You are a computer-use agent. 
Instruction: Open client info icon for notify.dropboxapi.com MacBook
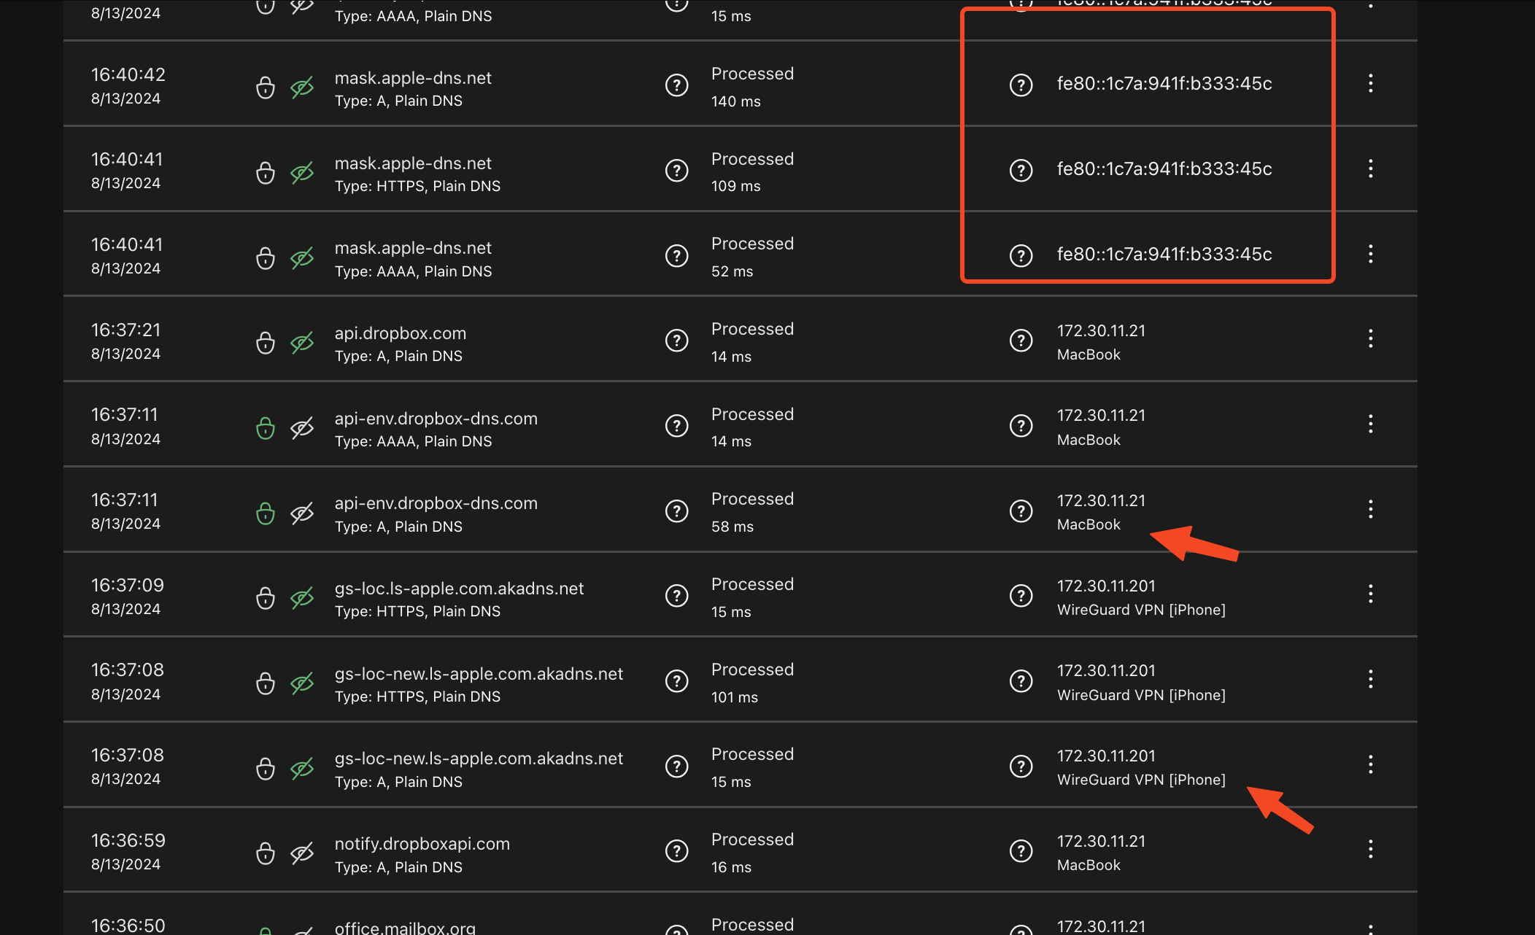(x=1021, y=851)
